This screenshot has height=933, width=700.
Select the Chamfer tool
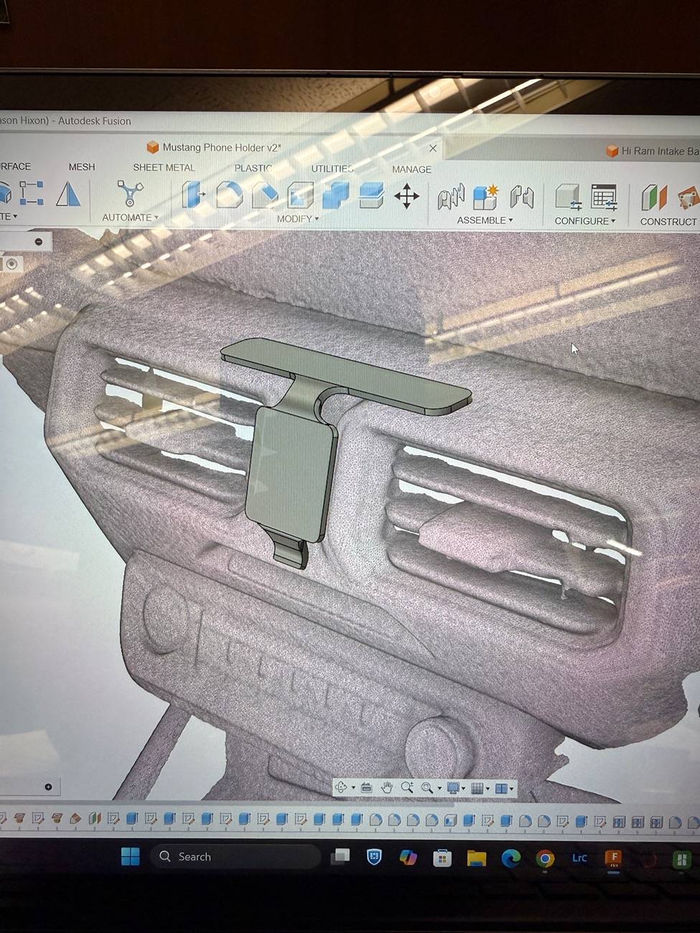[265, 195]
